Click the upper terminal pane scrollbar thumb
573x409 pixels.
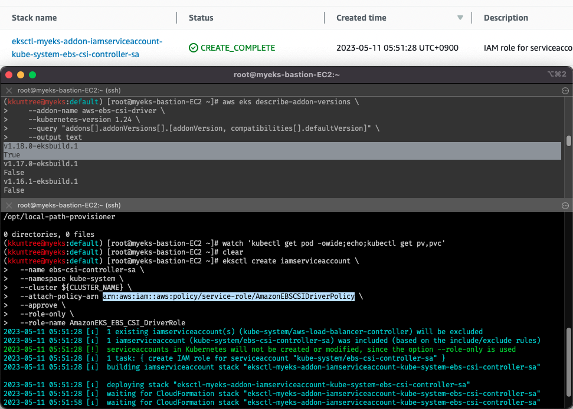coord(569,141)
